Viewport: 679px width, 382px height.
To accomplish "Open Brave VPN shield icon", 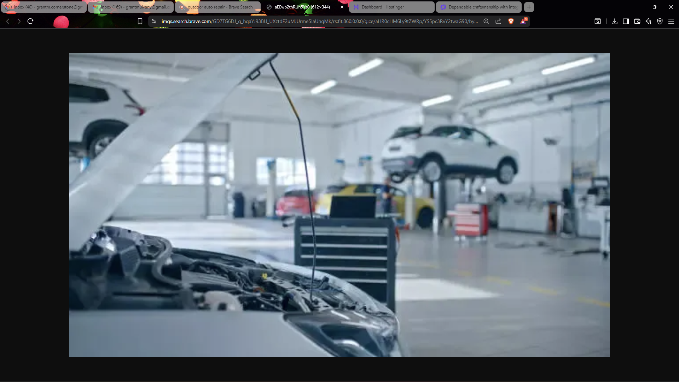I will click(x=660, y=21).
